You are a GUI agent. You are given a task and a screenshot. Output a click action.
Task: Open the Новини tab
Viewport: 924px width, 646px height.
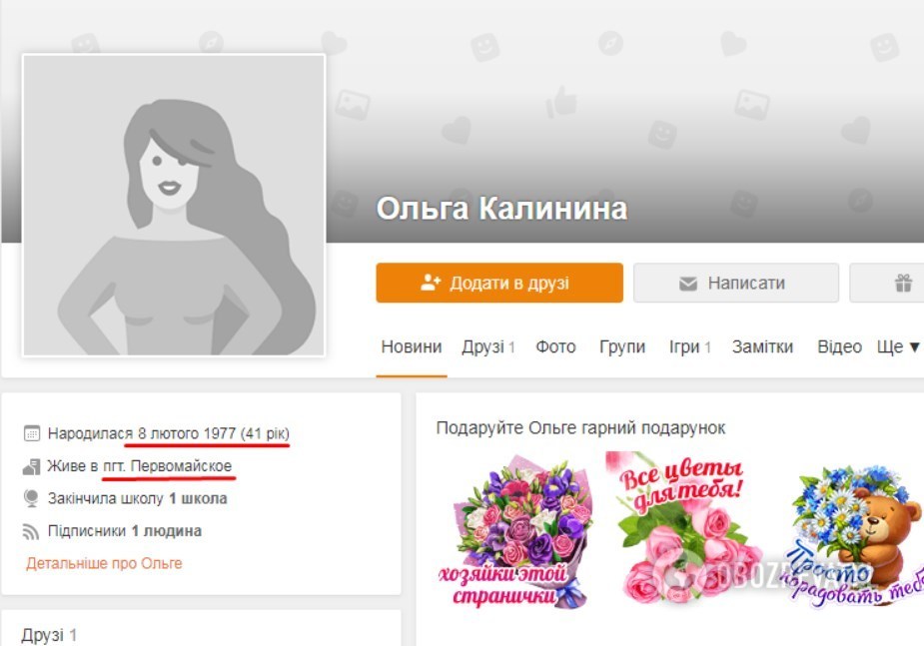click(412, 346)
